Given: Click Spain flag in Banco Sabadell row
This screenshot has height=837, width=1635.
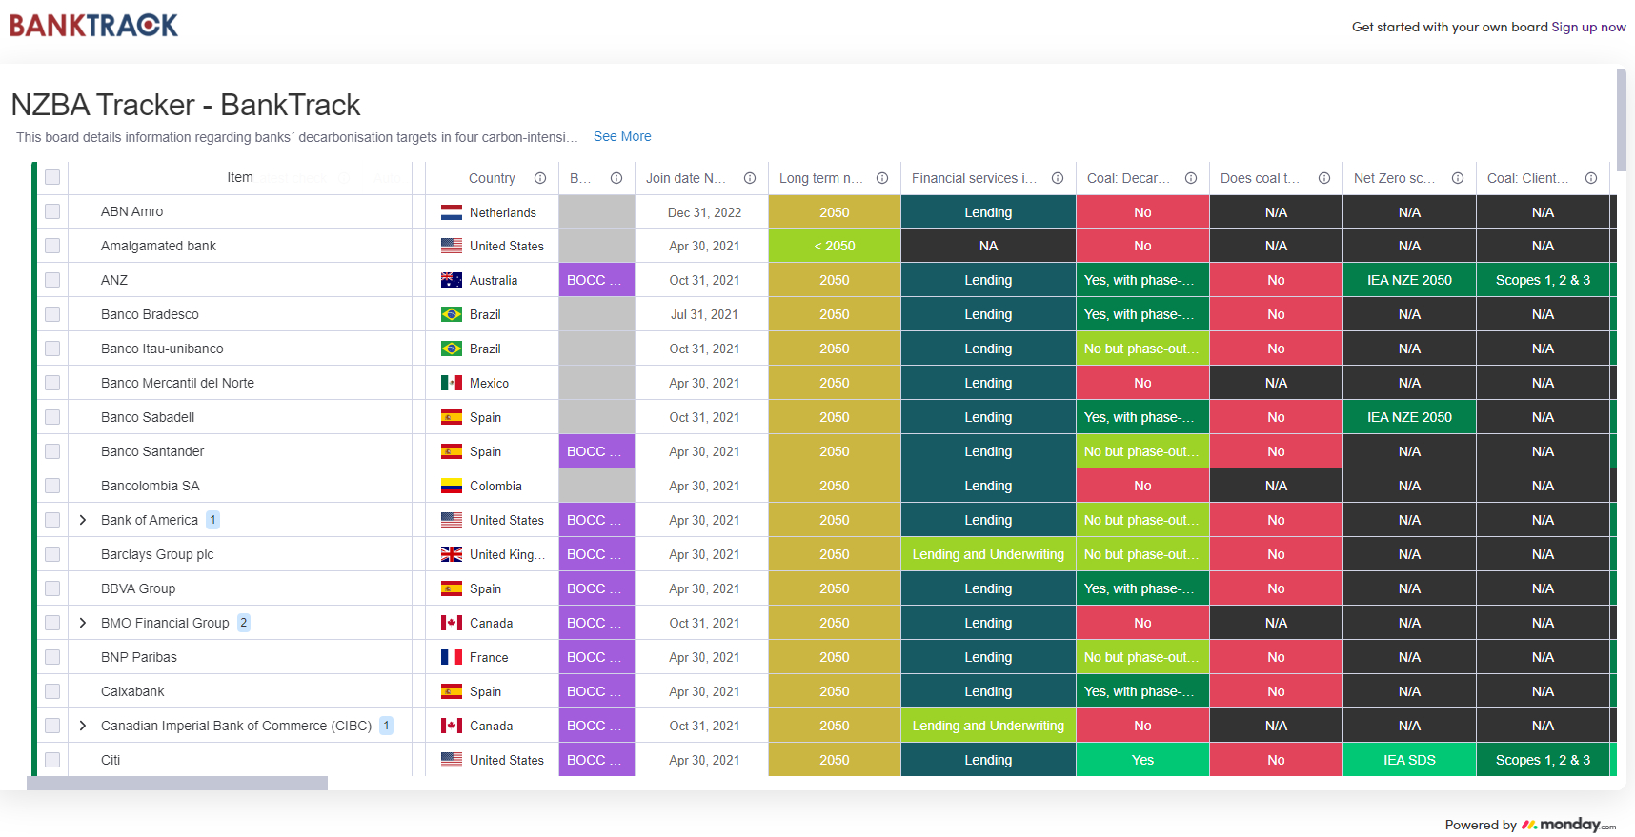Looking at the screenshot, I should tap(452, 417).
